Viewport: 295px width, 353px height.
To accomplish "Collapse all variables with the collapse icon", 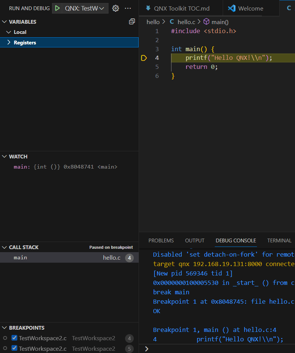I will [132, 21].
